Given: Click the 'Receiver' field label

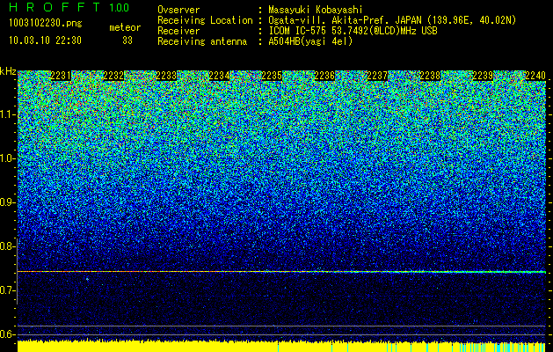Looking at the screenshot, I should tap(178, 31).
